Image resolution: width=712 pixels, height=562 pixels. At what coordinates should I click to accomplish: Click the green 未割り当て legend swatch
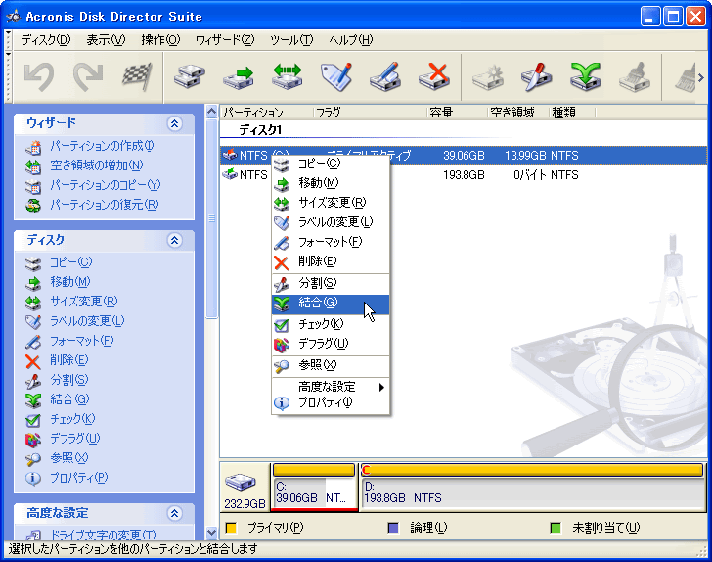556,528
